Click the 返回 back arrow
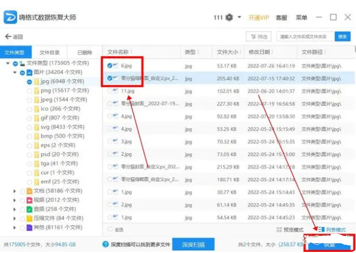Image resolution: width=356 pixels, height=253 pixels. 13,37
